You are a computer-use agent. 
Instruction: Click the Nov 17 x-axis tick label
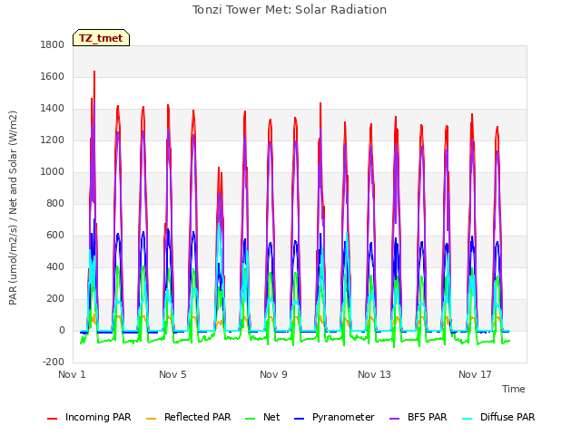coord(475,374)
